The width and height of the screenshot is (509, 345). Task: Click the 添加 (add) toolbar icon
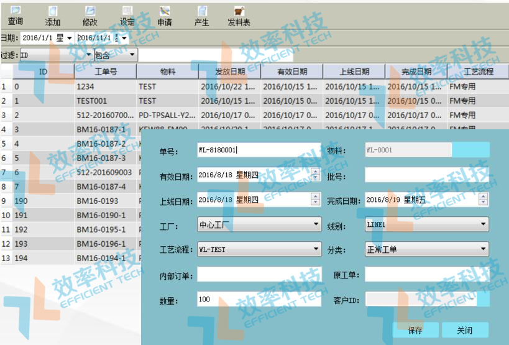[53, 11]
